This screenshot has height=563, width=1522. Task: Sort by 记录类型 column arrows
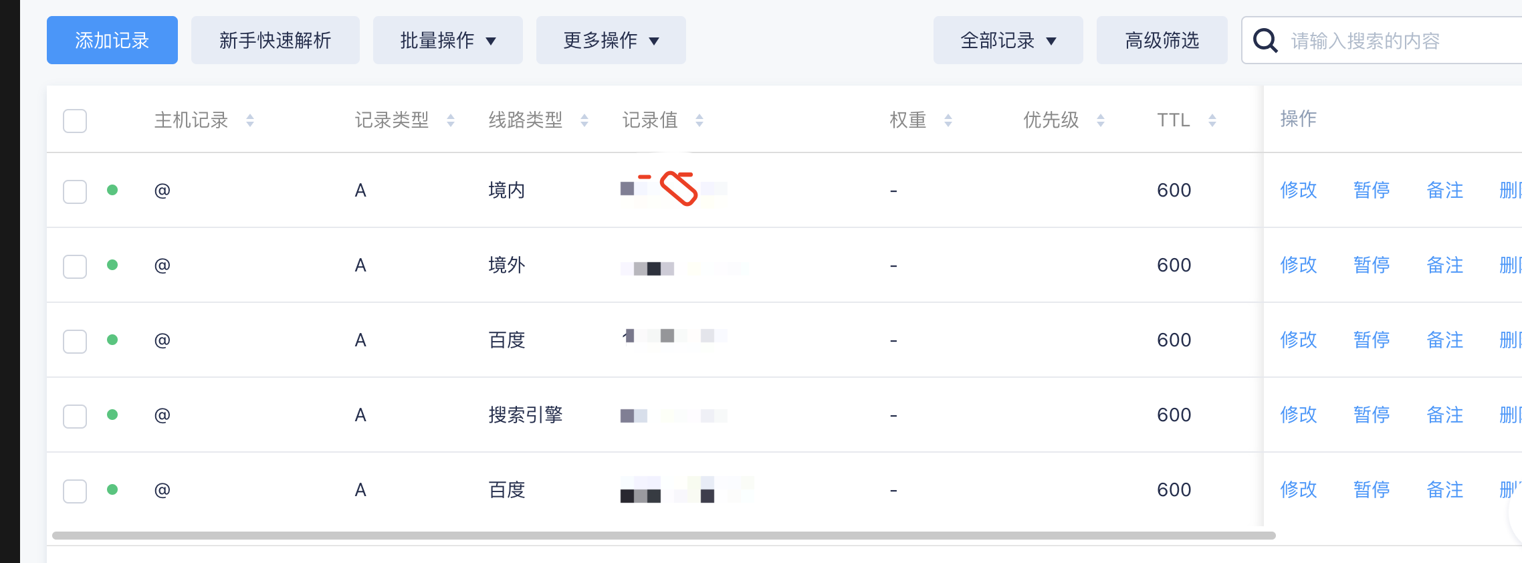(x=451, y=120)
